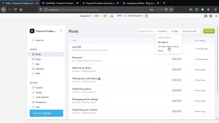This screenshot has width=219, height=123.
Task: Click the viewport width field 1335
Action: [96, 16]
